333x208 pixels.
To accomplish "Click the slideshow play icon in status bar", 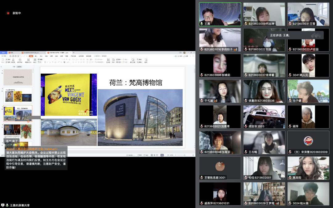I will (162, 155).
